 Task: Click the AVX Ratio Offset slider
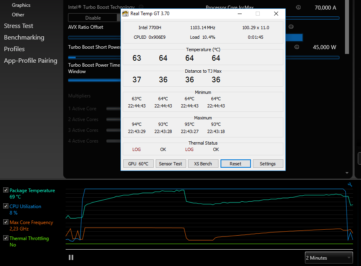point(94,38)
